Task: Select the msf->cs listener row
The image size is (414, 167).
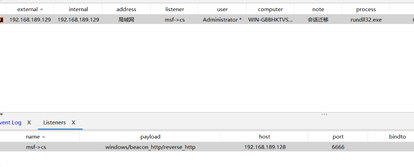Action: (x=207, y=147)
